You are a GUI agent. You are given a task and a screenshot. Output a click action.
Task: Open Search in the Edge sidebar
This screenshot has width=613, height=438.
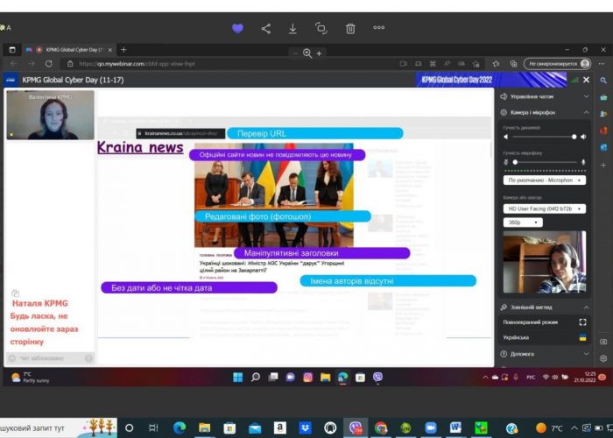point(603,81)
